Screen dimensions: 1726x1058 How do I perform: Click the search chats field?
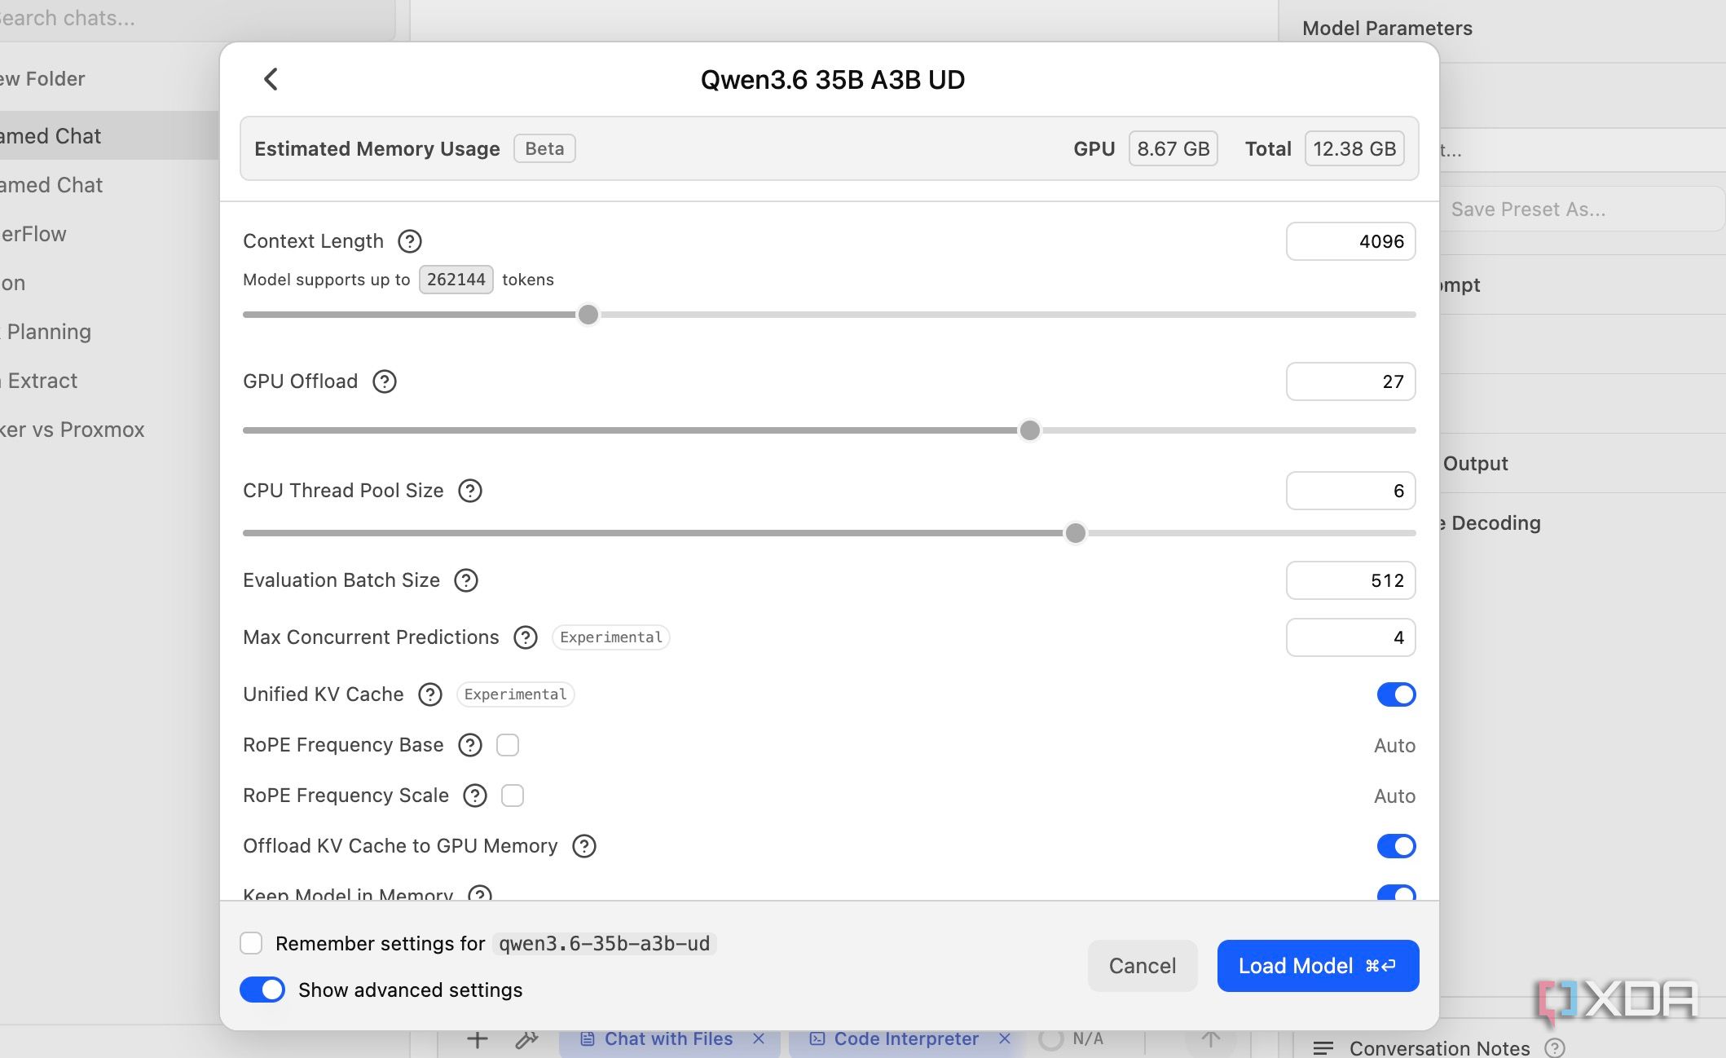tap(196, 19)
